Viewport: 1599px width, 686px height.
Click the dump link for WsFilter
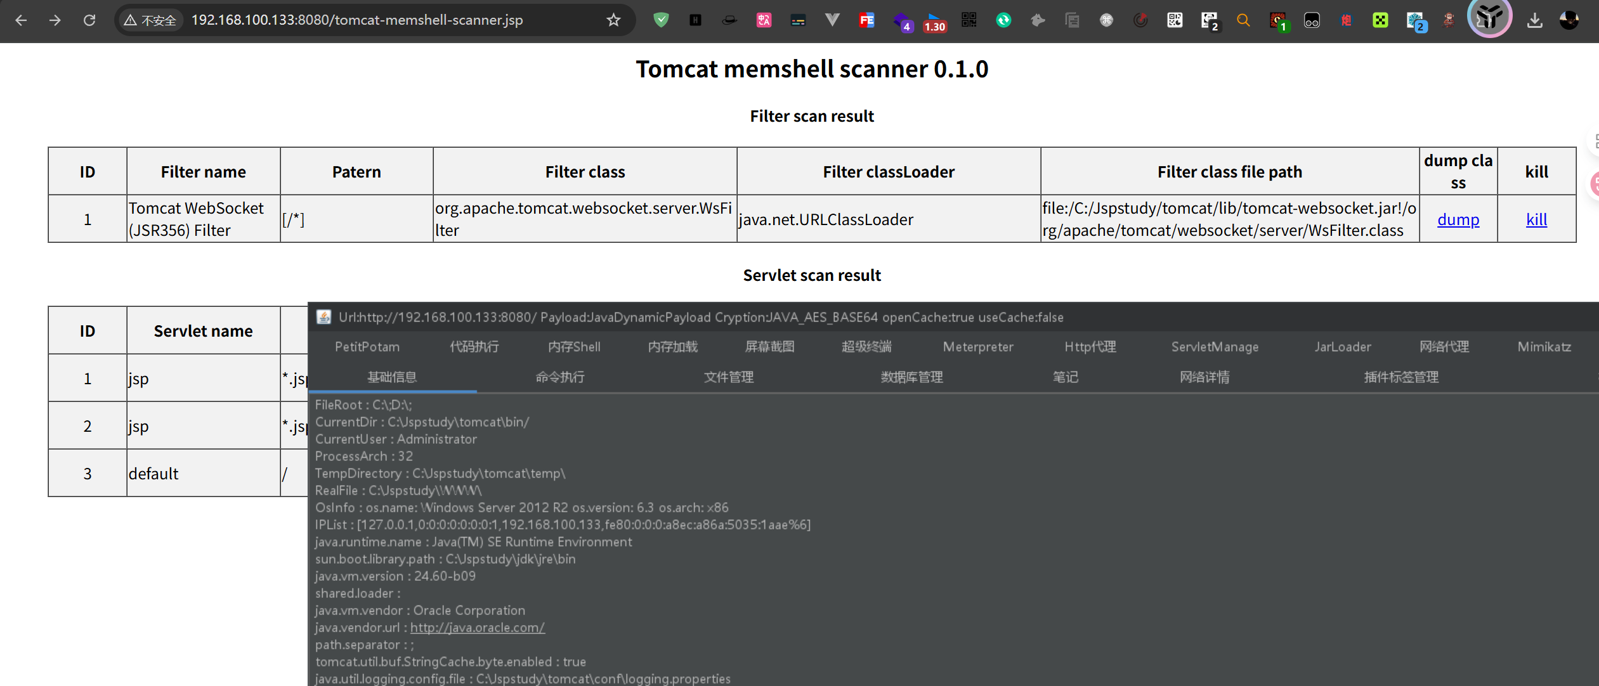[x=1458, y=219]
